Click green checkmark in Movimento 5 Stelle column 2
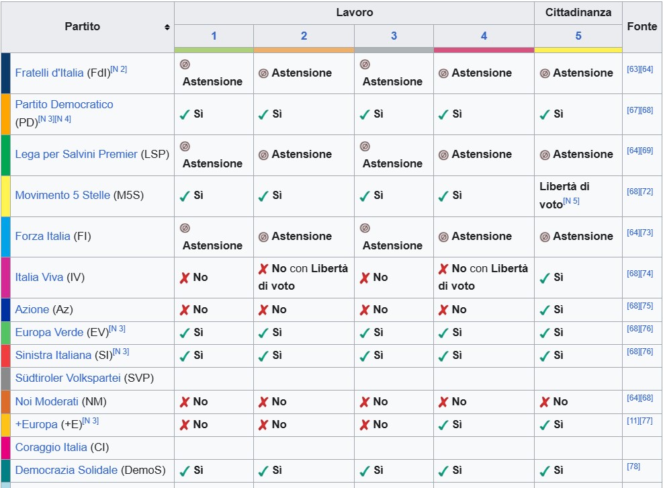 [263, 196]
